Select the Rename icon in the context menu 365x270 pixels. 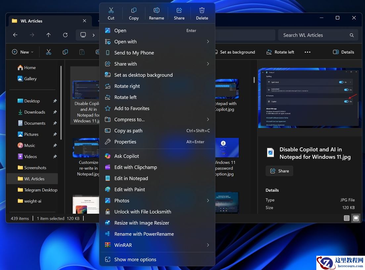(156, 13)
